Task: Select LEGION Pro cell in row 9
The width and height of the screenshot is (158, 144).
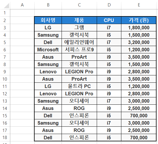Action: pos(79,72)
